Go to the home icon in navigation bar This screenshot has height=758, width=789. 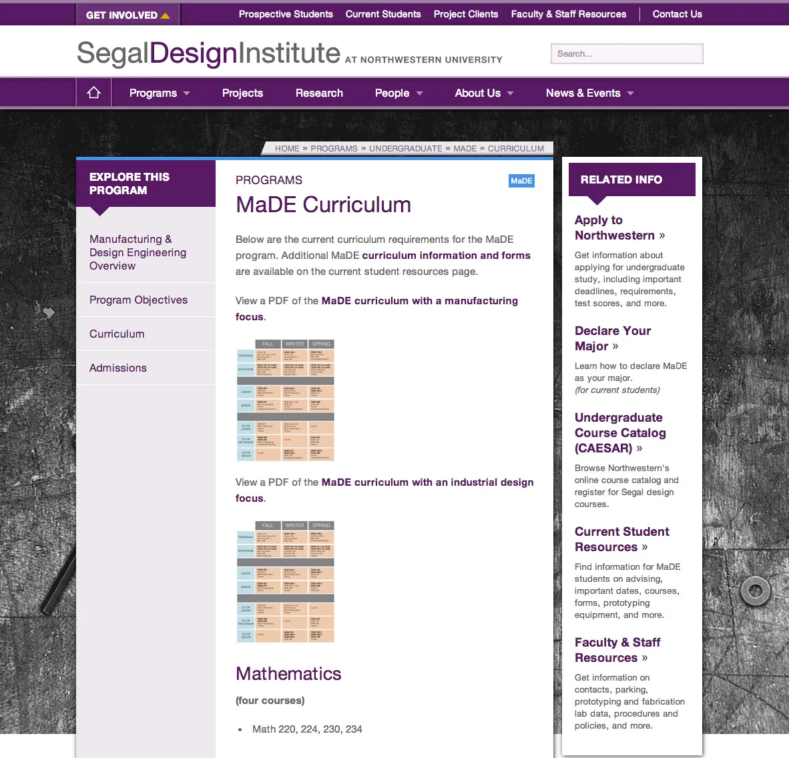coord(93,93)
